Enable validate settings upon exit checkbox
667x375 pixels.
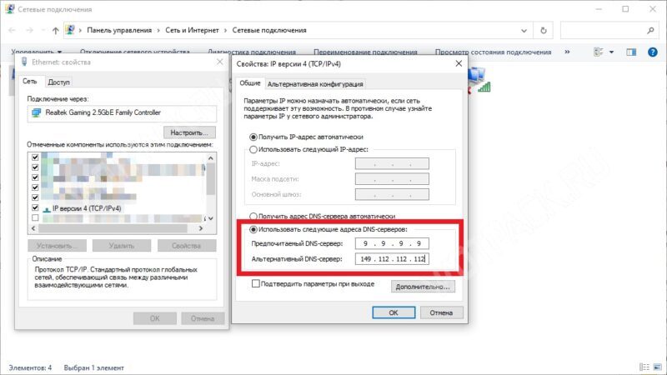pyautogui.click(x=256, y=283)
